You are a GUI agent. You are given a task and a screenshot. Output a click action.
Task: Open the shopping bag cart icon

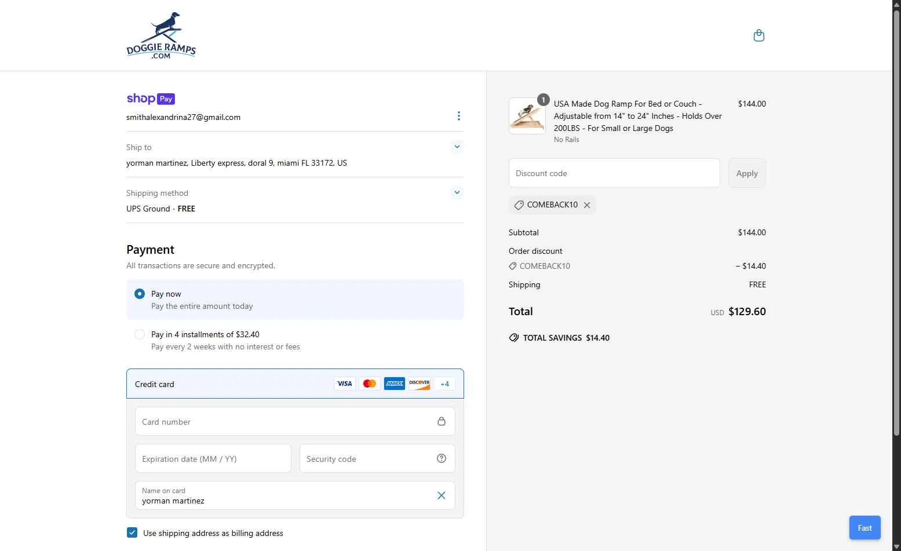click(758, 36)
